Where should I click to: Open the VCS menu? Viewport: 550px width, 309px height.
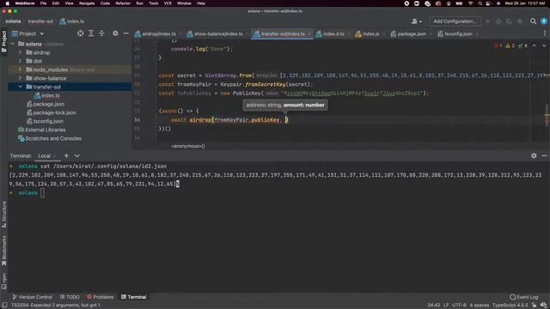click(x=168, y=3)
